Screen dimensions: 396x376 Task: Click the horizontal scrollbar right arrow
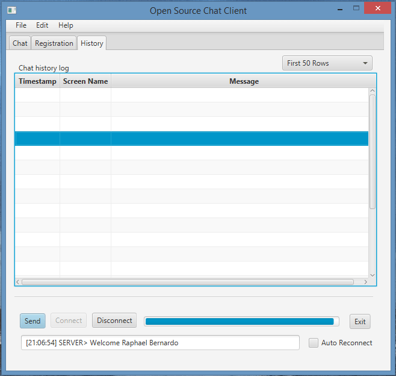point(365,281)
